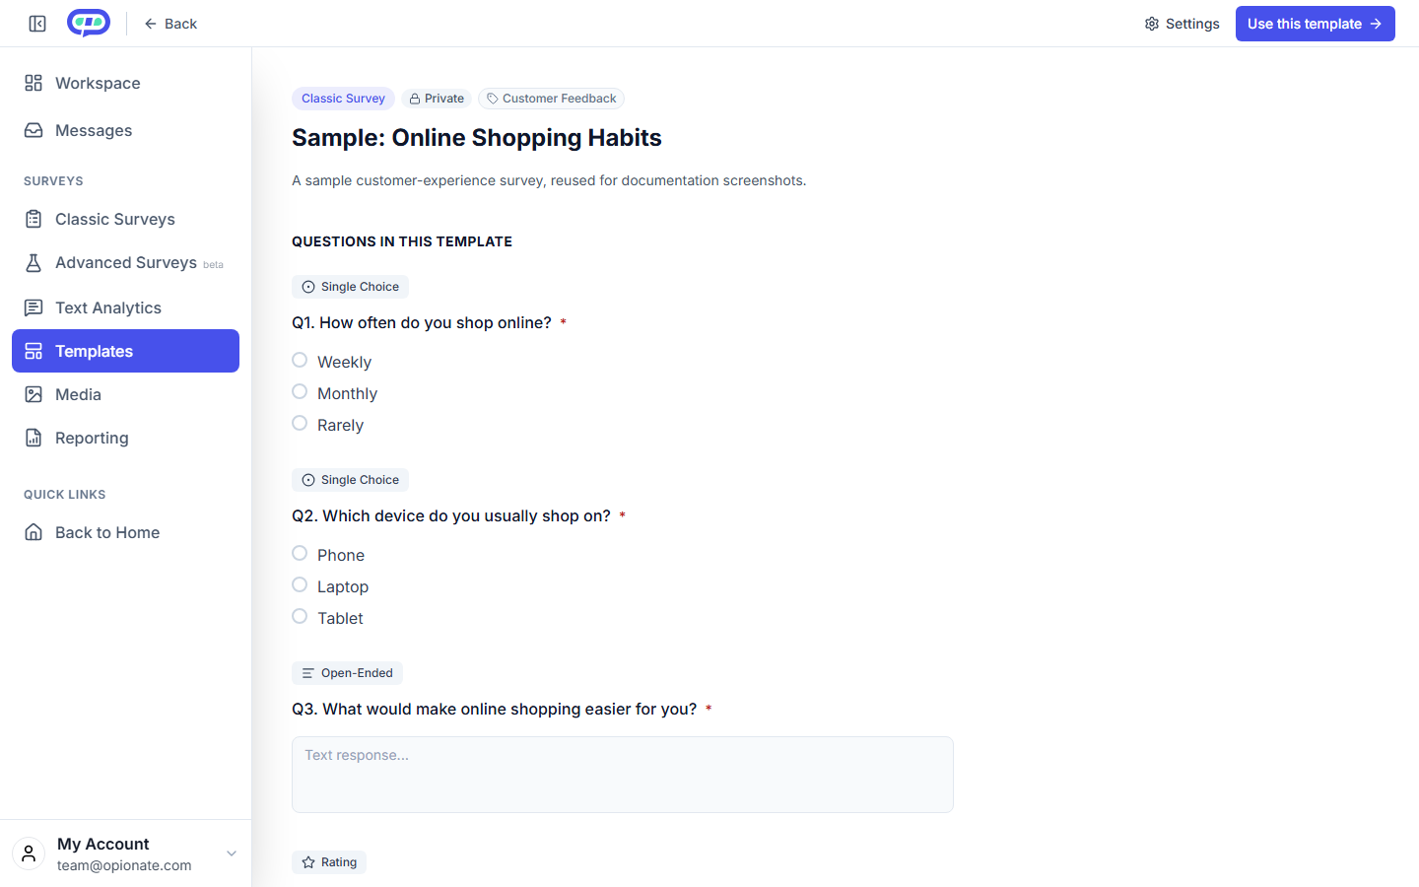Screen dimensions: 1419x887
Task: Open Classic Surveys section
Action: (125, 219)
